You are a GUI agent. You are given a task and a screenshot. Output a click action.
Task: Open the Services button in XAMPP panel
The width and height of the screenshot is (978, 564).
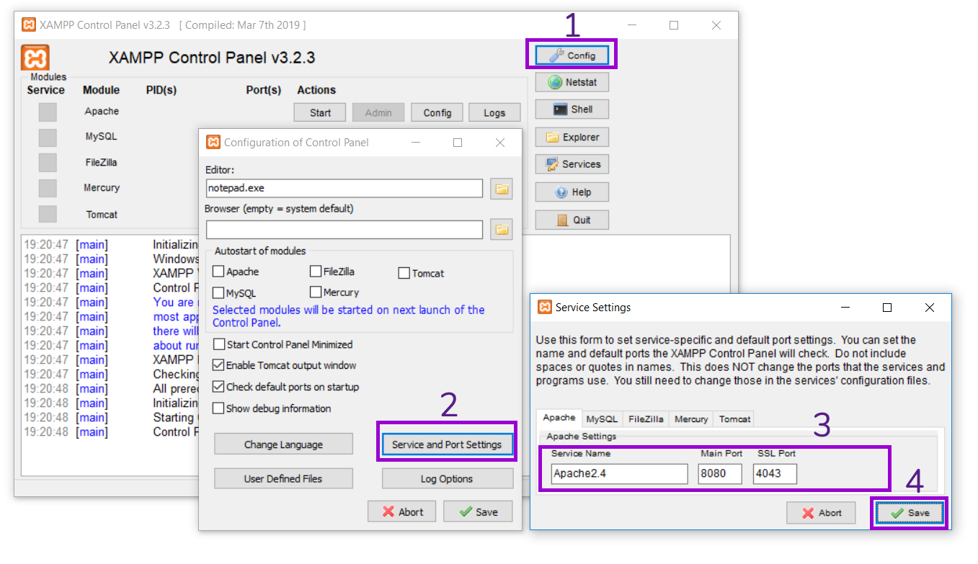pyautogui.click(x=572, y=164)
